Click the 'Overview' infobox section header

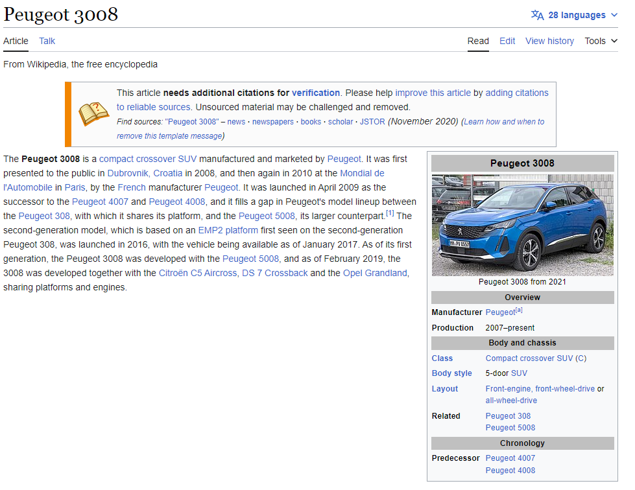[522, 297]
